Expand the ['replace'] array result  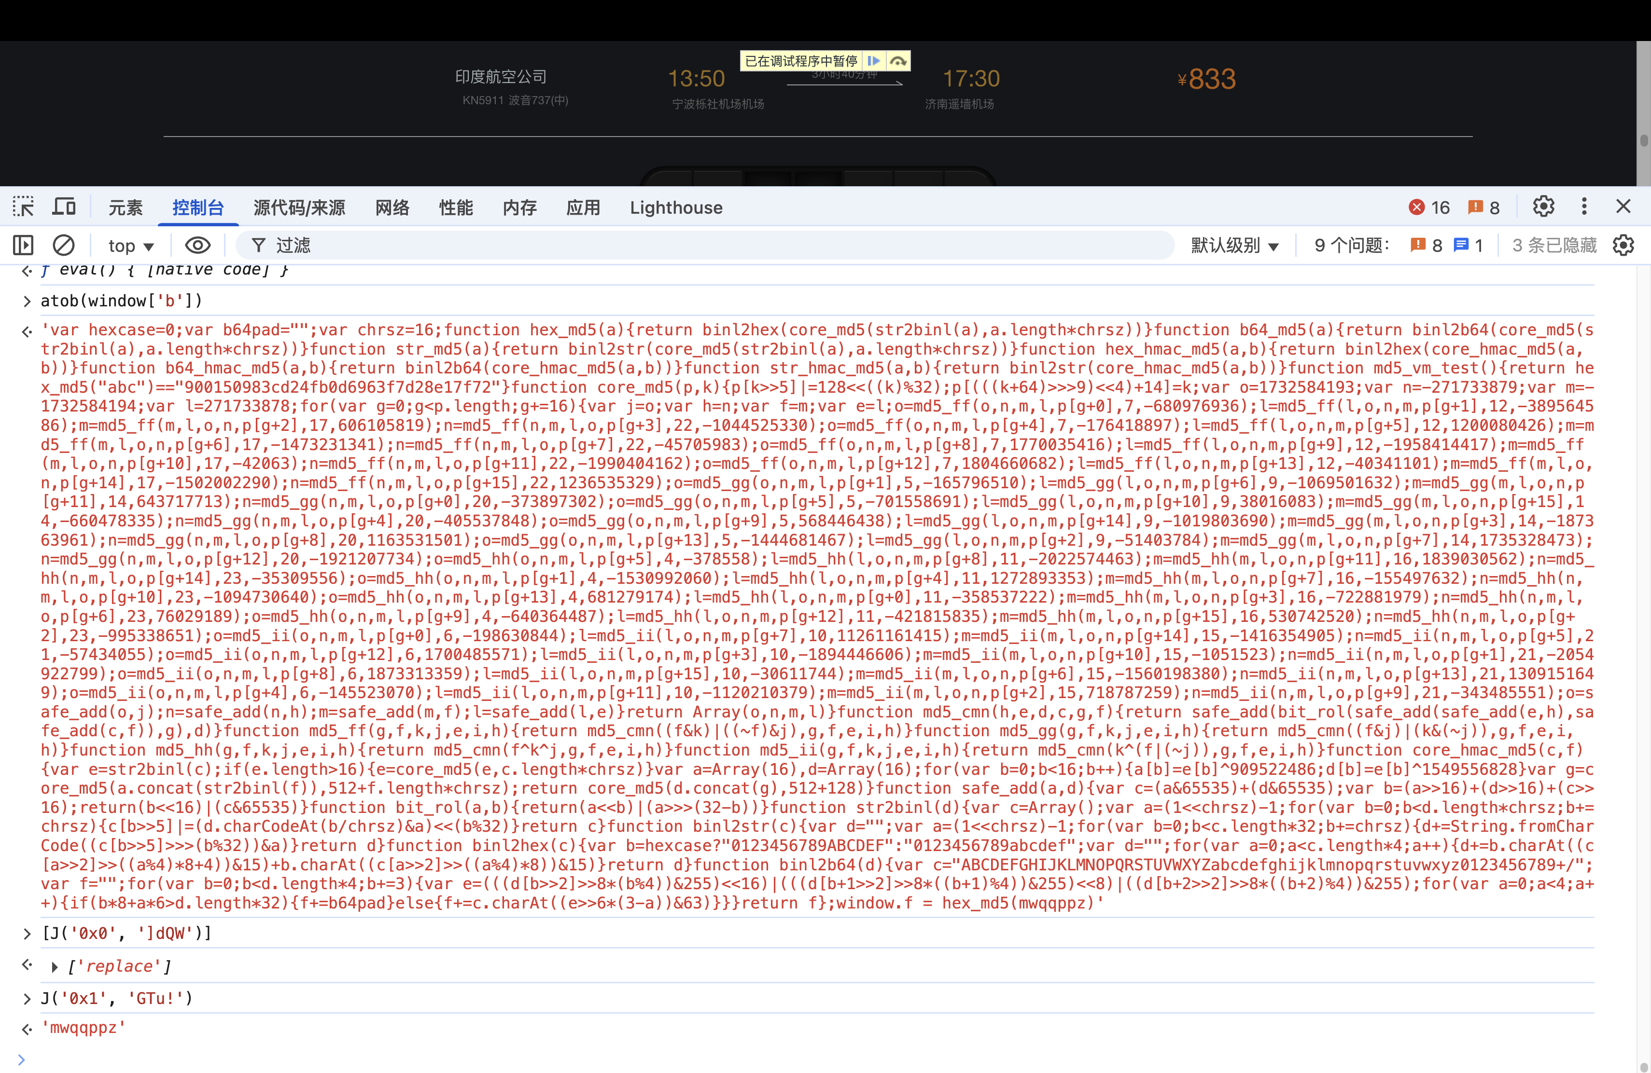click(x=54, y=966)
